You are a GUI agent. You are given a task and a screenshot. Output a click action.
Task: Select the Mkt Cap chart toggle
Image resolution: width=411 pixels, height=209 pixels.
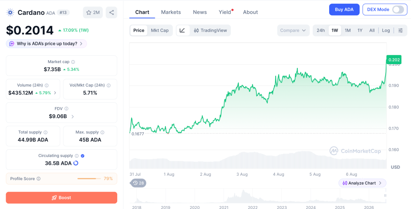(x=160, y=30)
